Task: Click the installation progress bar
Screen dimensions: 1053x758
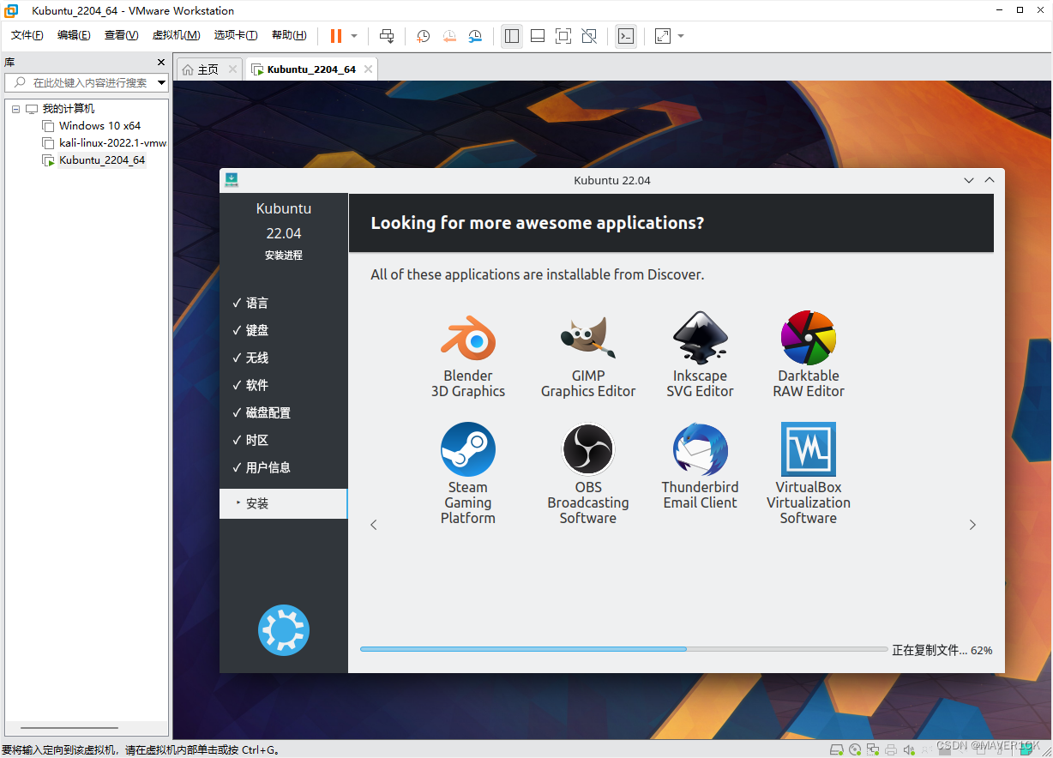Action: point(623,649)
